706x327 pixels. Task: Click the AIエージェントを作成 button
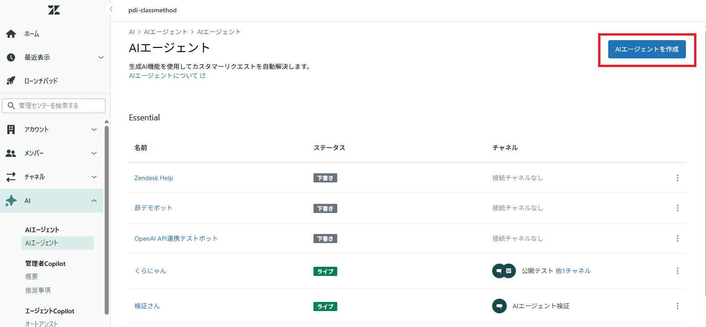point(647,49)
